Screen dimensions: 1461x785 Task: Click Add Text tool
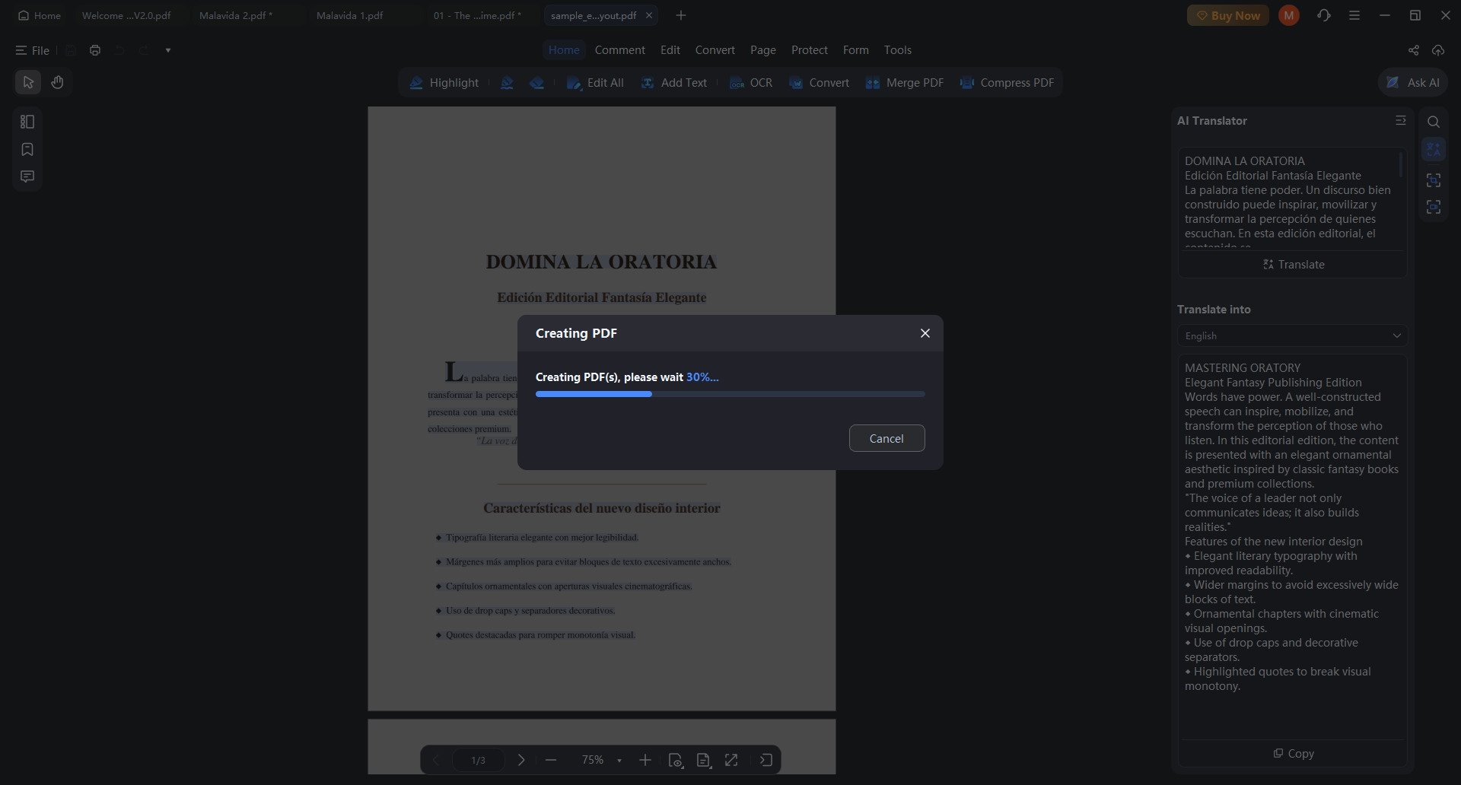674,83
